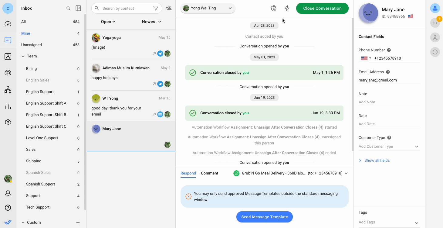This screenshot has width=443, height=228.
Task: Switch to the Respond tab
Action: (x=188, y=173)
